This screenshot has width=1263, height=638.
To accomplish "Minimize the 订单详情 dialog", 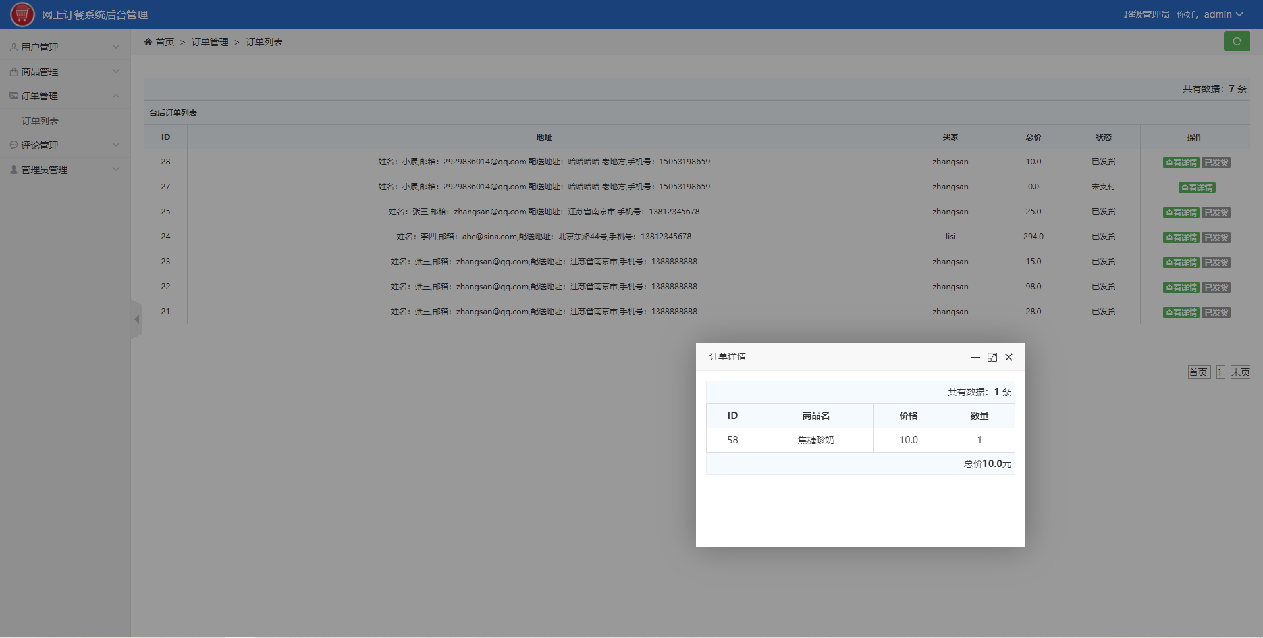I will tap(975, 357).
